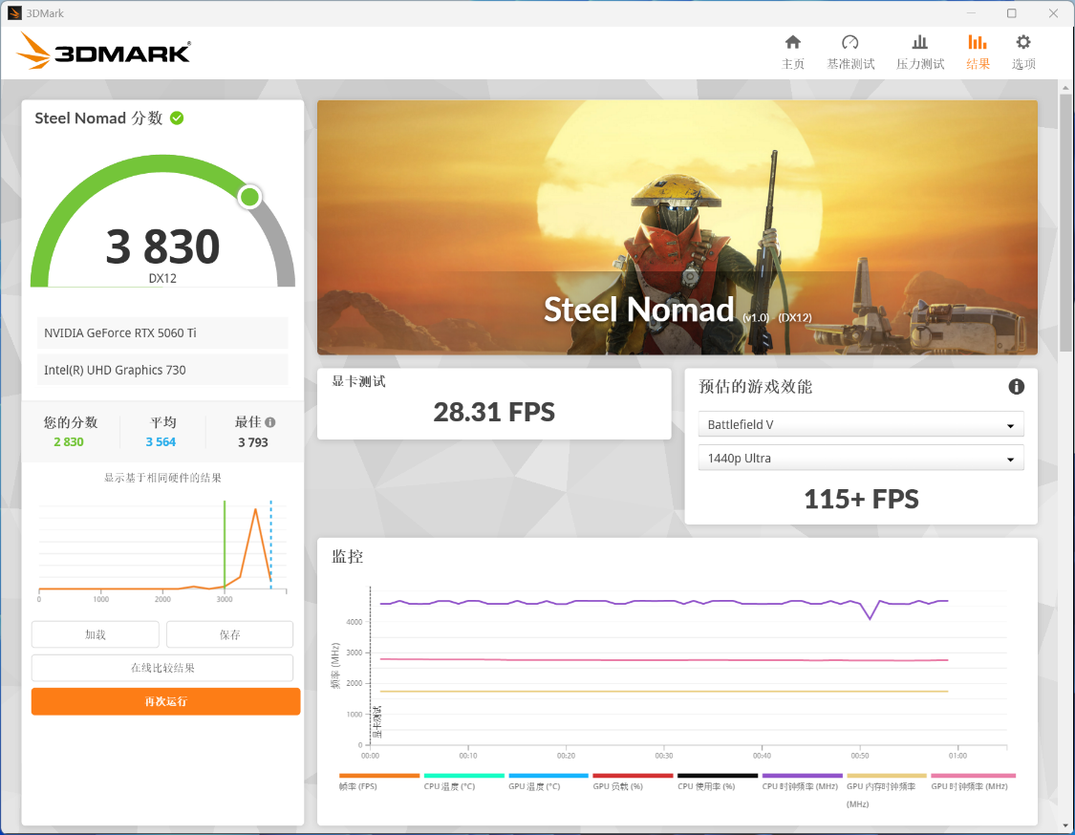Click the vertical scrollbar thumb

1064,223
